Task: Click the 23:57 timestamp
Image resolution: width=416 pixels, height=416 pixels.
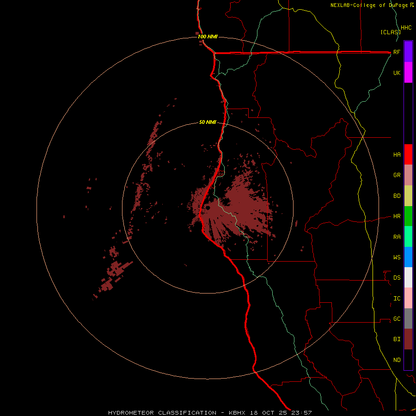Action: 302,413
